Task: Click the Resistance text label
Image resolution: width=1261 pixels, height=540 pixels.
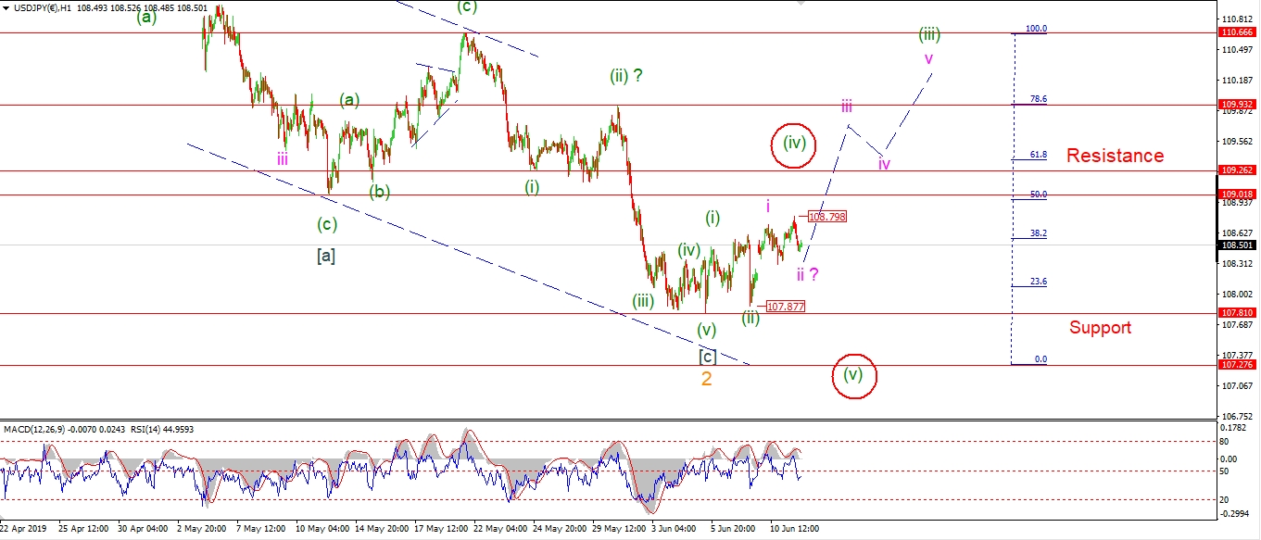Action: [1115, 156]
